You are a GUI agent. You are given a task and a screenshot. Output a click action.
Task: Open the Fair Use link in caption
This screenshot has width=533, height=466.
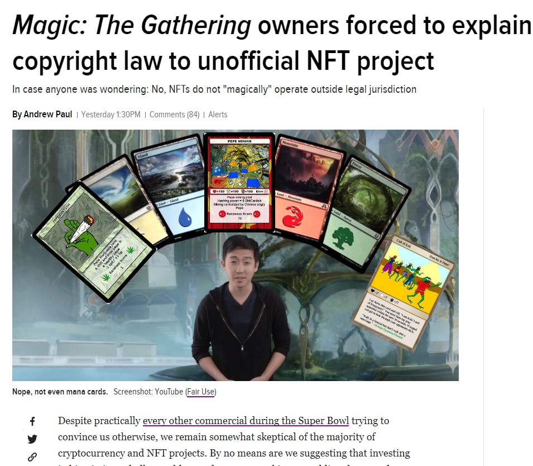201,392
